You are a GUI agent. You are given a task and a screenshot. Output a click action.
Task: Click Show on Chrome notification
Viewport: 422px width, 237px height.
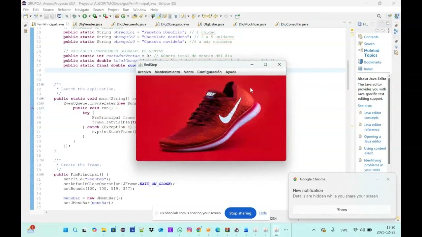[342, 210]
